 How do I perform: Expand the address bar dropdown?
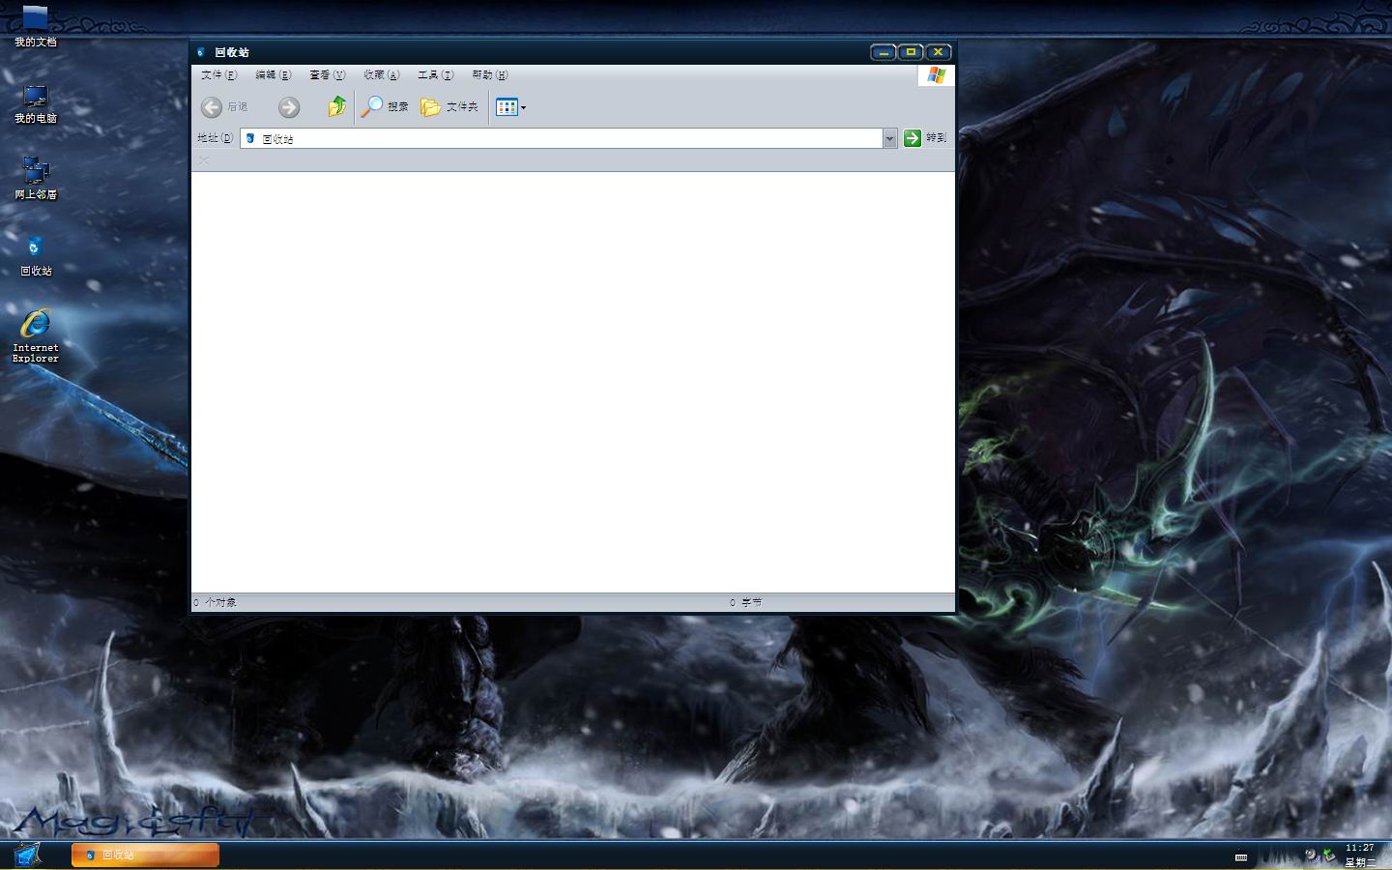(x=889, y=138)
